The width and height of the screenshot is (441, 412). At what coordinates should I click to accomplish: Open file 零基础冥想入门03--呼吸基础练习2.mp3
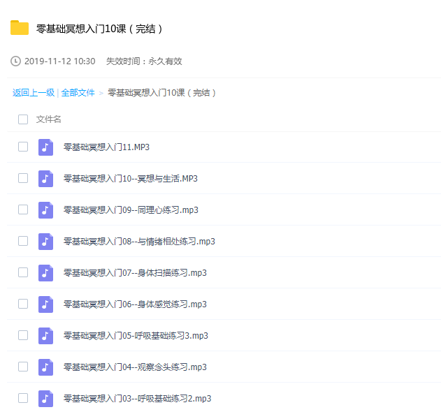137,399
